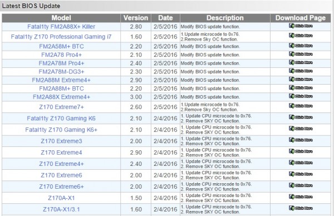Image resolution: width=334 pixels, height=216 pixels.
Task: Click download icon in Z170 Extreme4 row
Action: click(301, 151)
